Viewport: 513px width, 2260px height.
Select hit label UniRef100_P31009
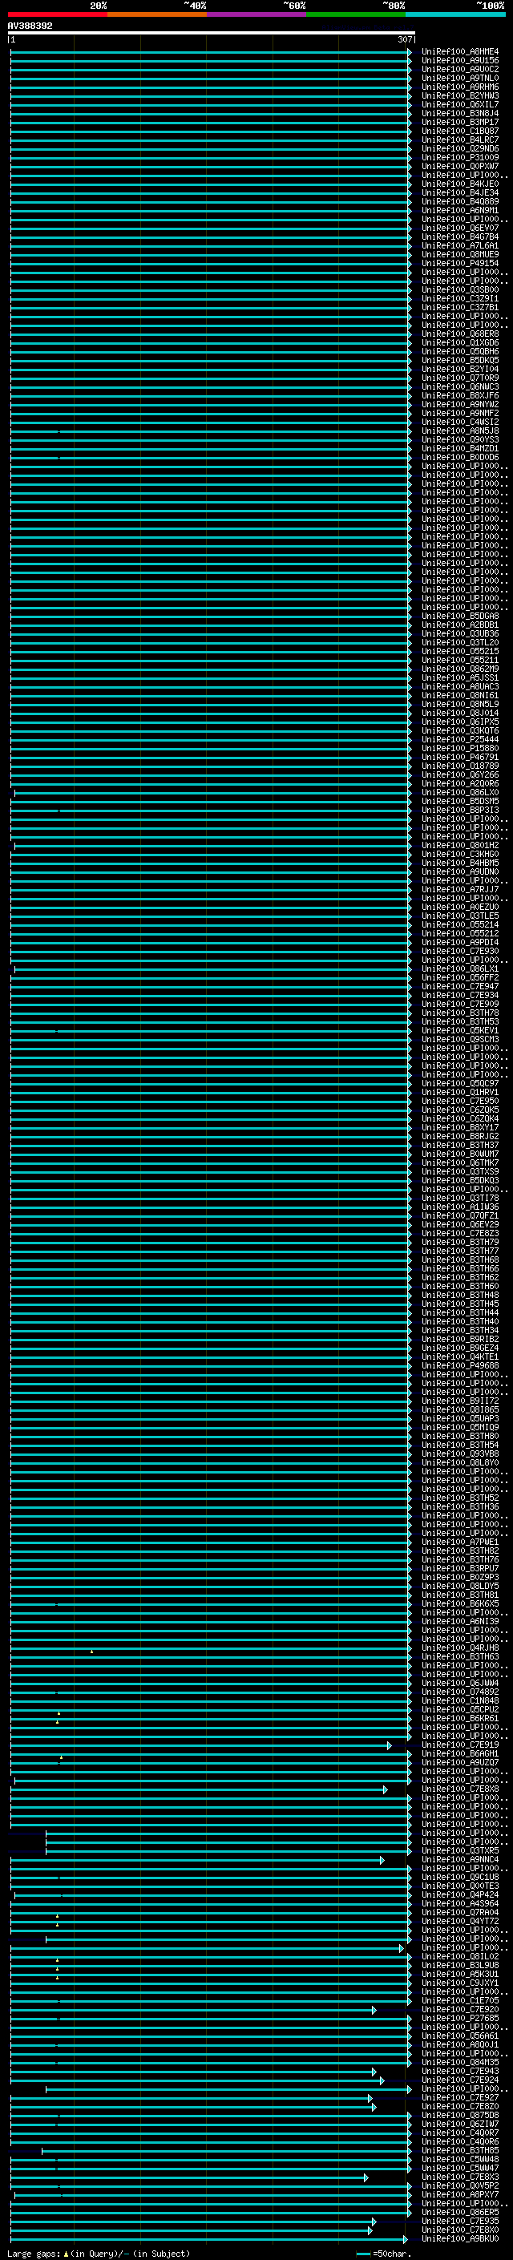click(x=460, y=158)
